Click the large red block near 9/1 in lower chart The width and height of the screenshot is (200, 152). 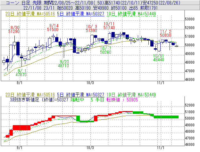tap(22, 128)
